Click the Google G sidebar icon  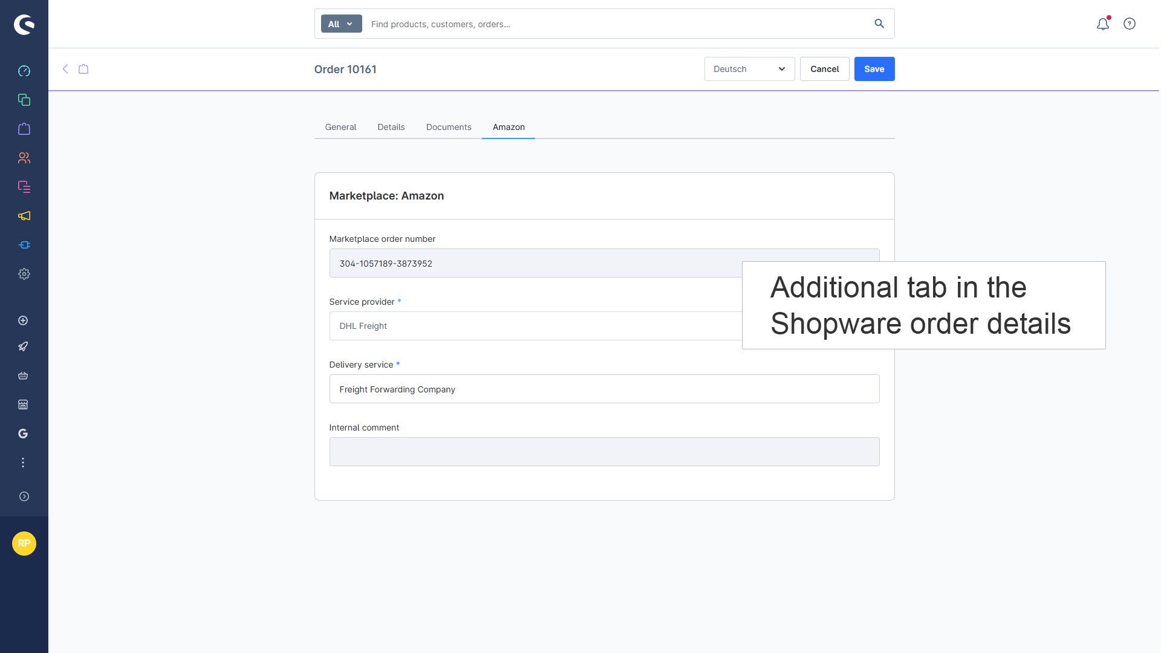[23, 434]
